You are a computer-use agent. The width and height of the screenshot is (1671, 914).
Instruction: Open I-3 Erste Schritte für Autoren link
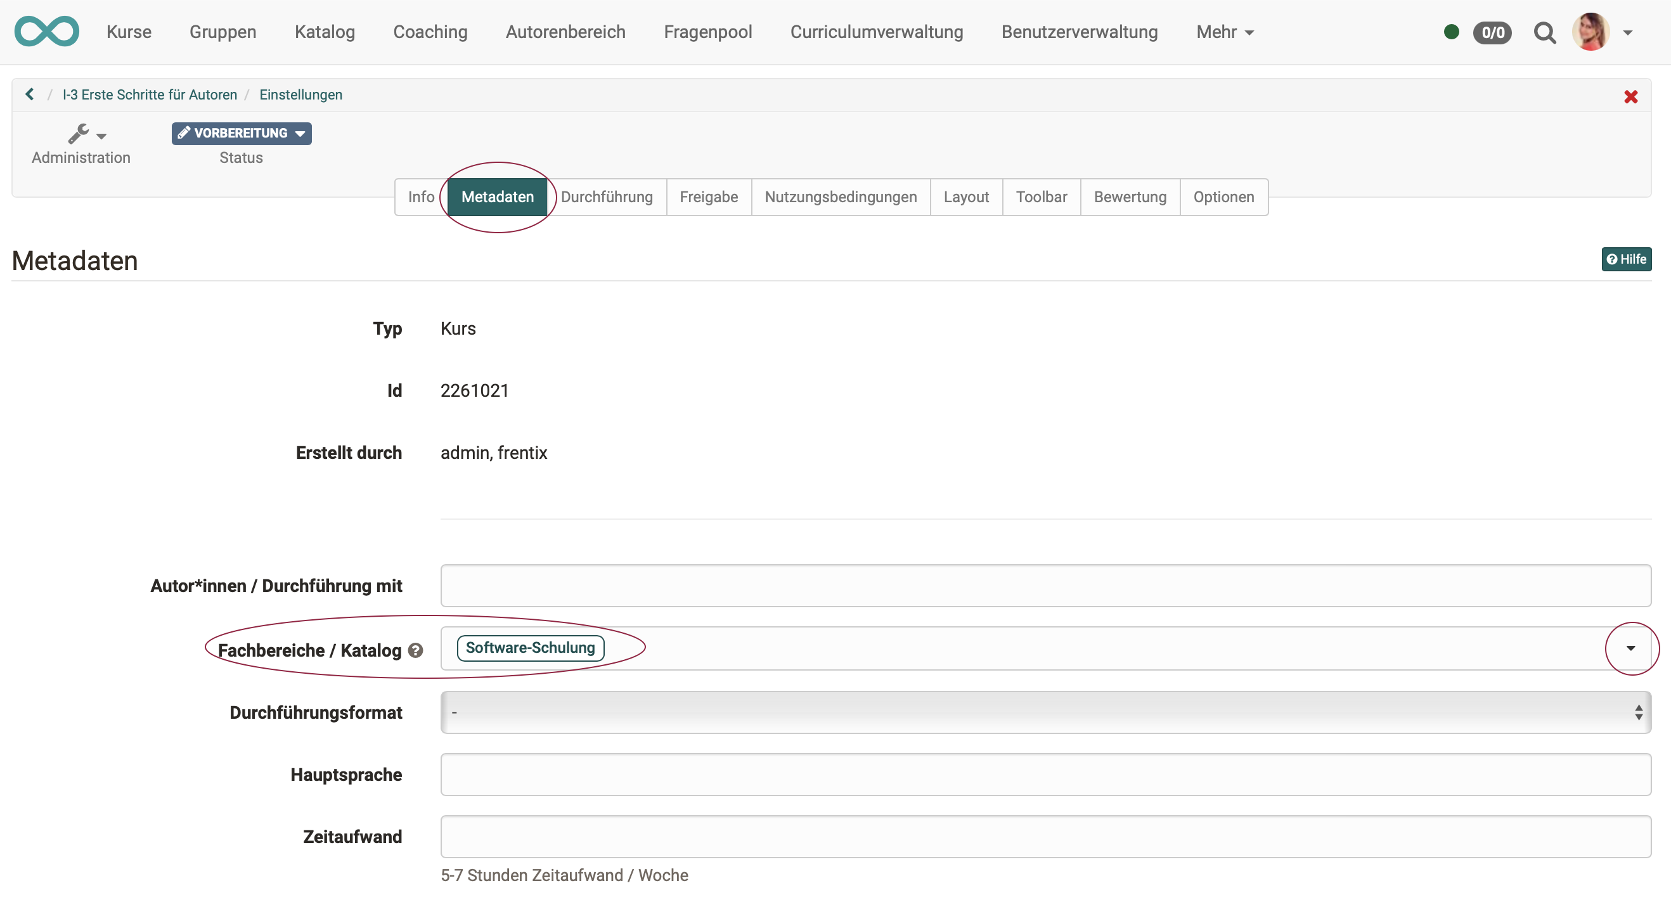point(150,94)
